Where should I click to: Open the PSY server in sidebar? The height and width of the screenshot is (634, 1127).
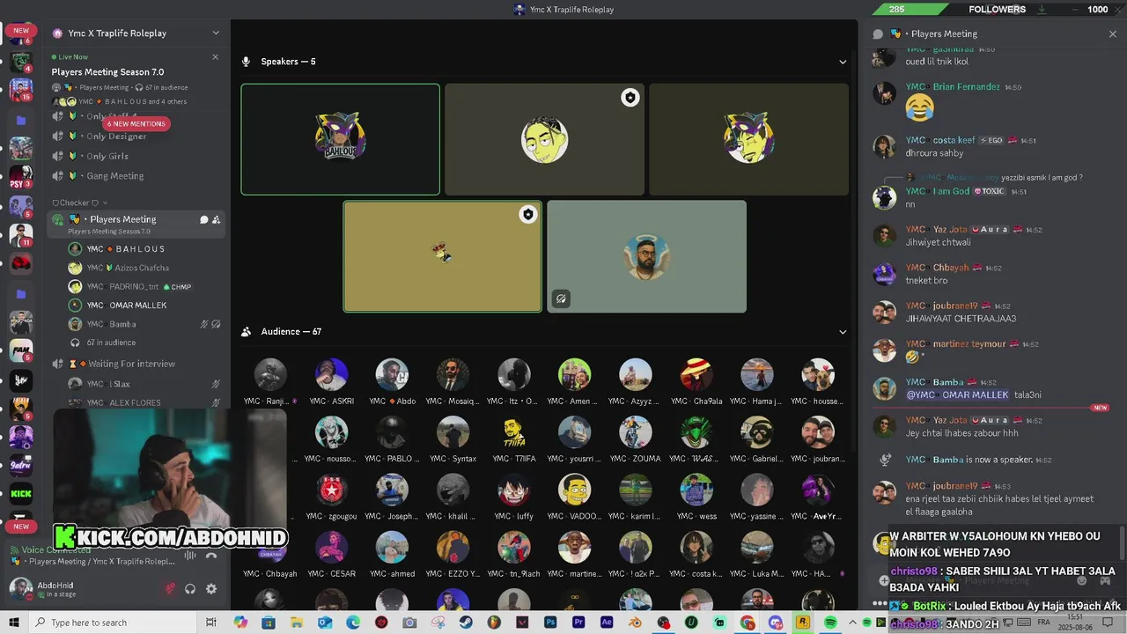20,177
